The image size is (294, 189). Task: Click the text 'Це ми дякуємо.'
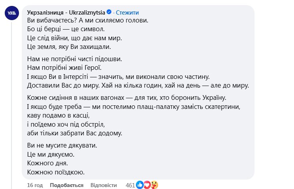point(51,154)
